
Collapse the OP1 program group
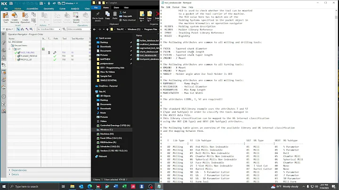9,49
